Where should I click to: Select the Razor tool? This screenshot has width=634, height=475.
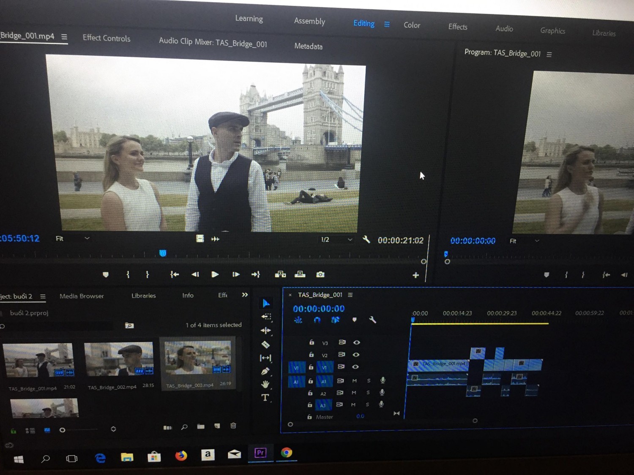click(265, 345)
